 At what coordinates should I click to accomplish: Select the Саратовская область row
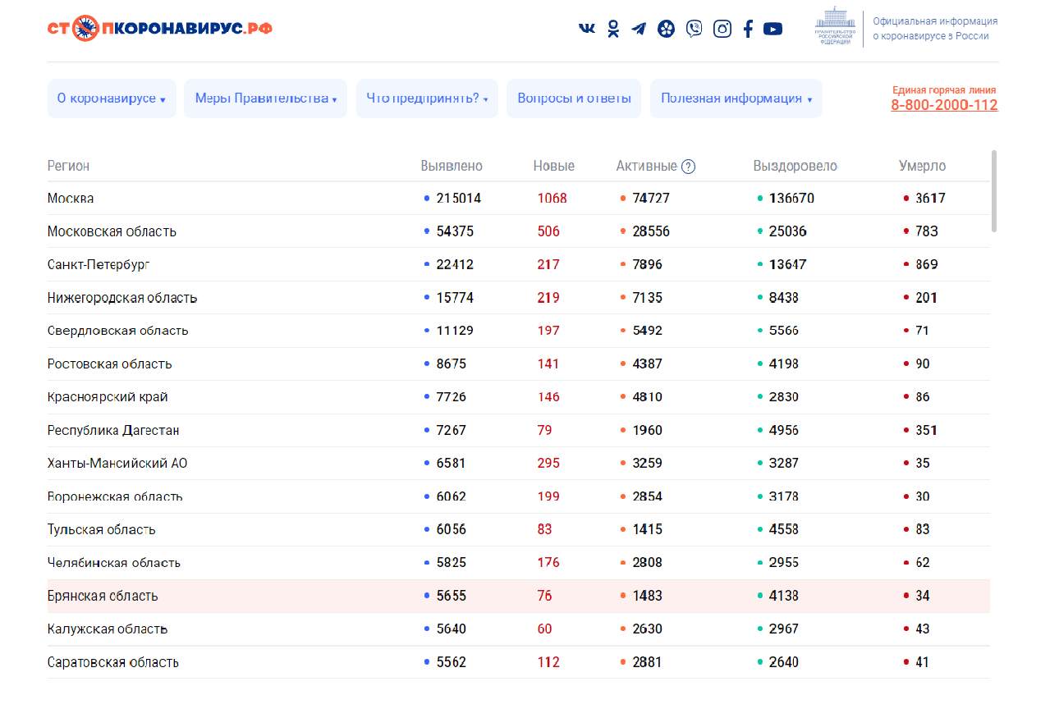pos(519,662)
